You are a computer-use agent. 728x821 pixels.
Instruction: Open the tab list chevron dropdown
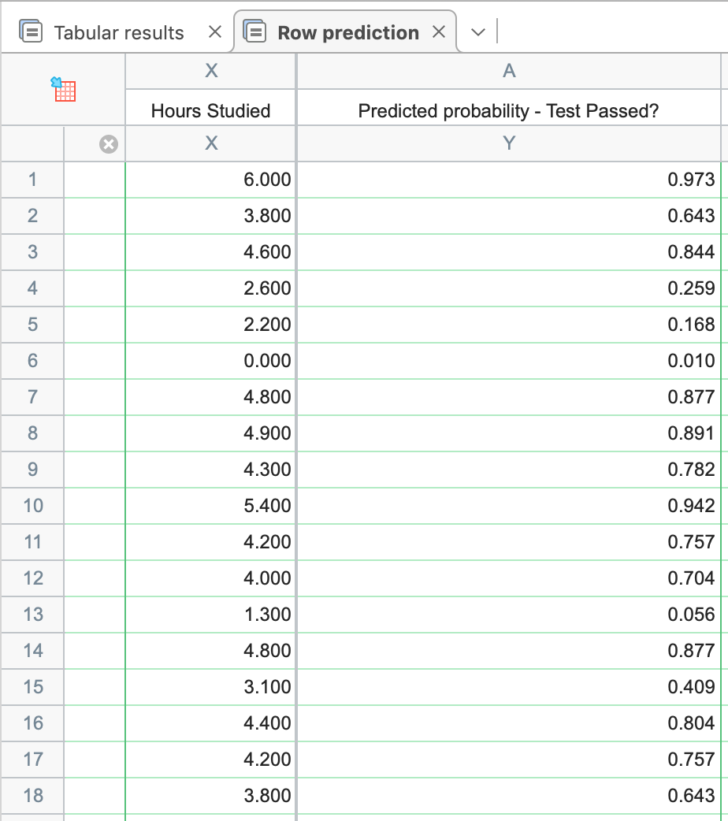(477, 32)
